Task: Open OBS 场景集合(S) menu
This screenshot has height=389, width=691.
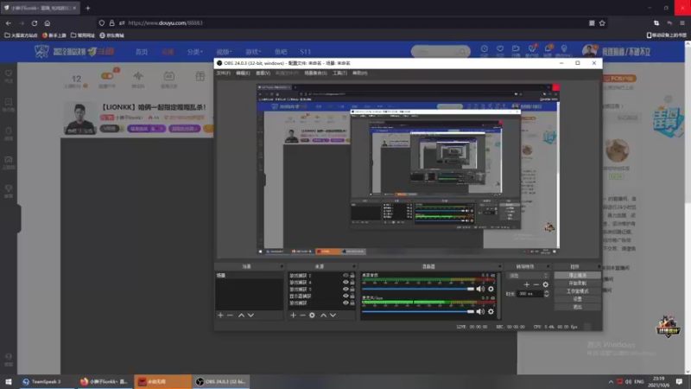Action: tap(315, 73)
